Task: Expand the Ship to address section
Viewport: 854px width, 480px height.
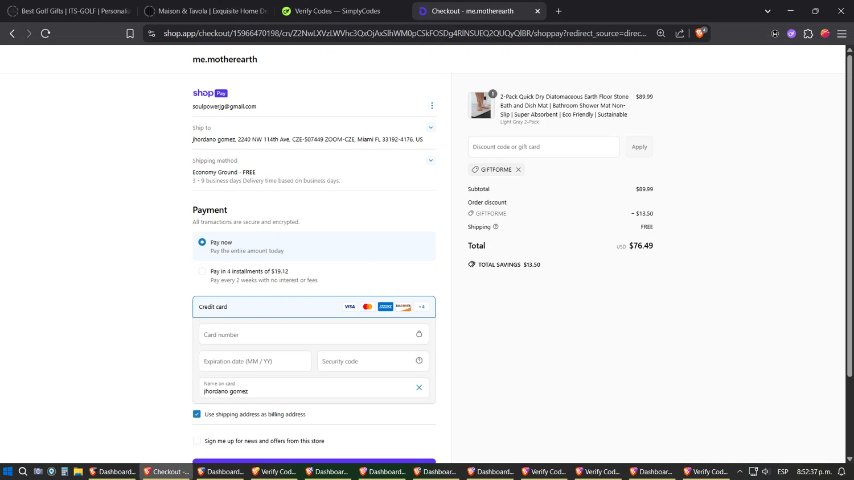Action: coord(431,127)
